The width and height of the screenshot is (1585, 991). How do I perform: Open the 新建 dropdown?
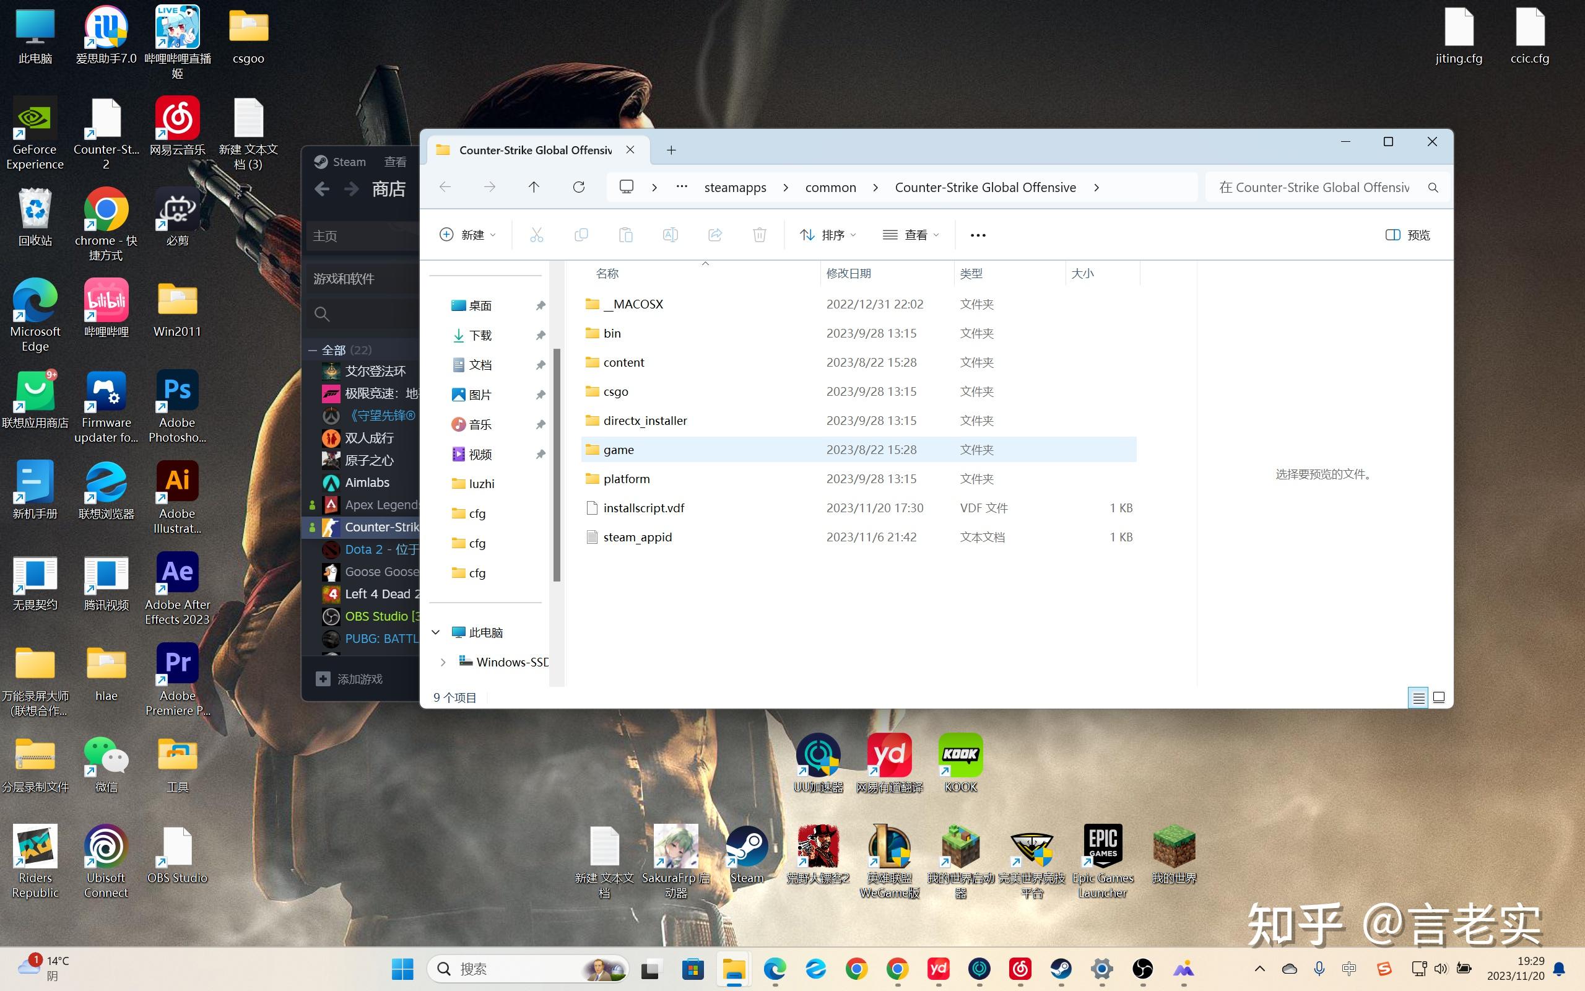467,235
